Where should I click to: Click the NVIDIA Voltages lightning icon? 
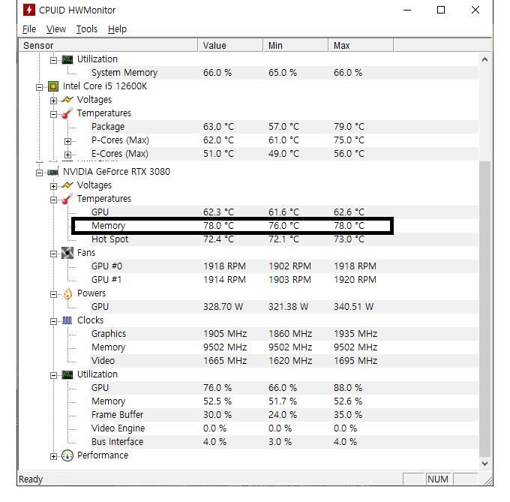pos(67,185)
